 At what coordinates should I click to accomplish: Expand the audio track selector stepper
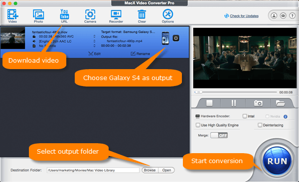coord(94,41)
